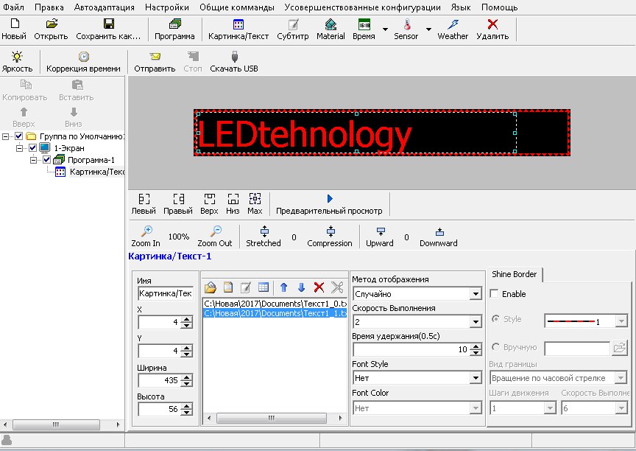Click the Удалить delete button
Image resolution: width=636 pixels, height=451 pixels.
click(492, 29)
